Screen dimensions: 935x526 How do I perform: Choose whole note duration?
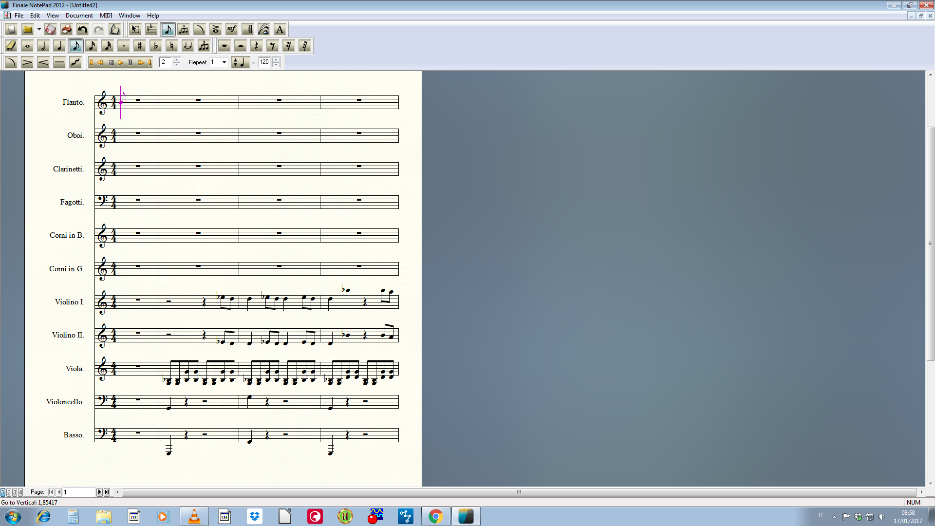point(27,46)
